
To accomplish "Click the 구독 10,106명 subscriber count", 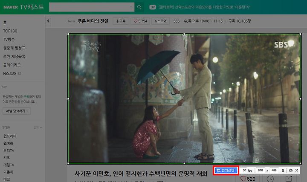I will pos(240,21).
